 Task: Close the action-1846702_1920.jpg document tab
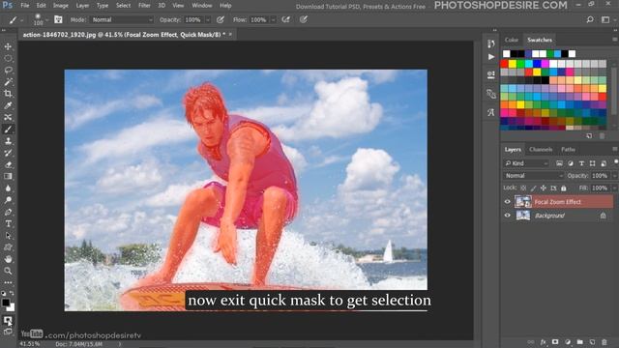pyautogui.click(x=230, y=35)
